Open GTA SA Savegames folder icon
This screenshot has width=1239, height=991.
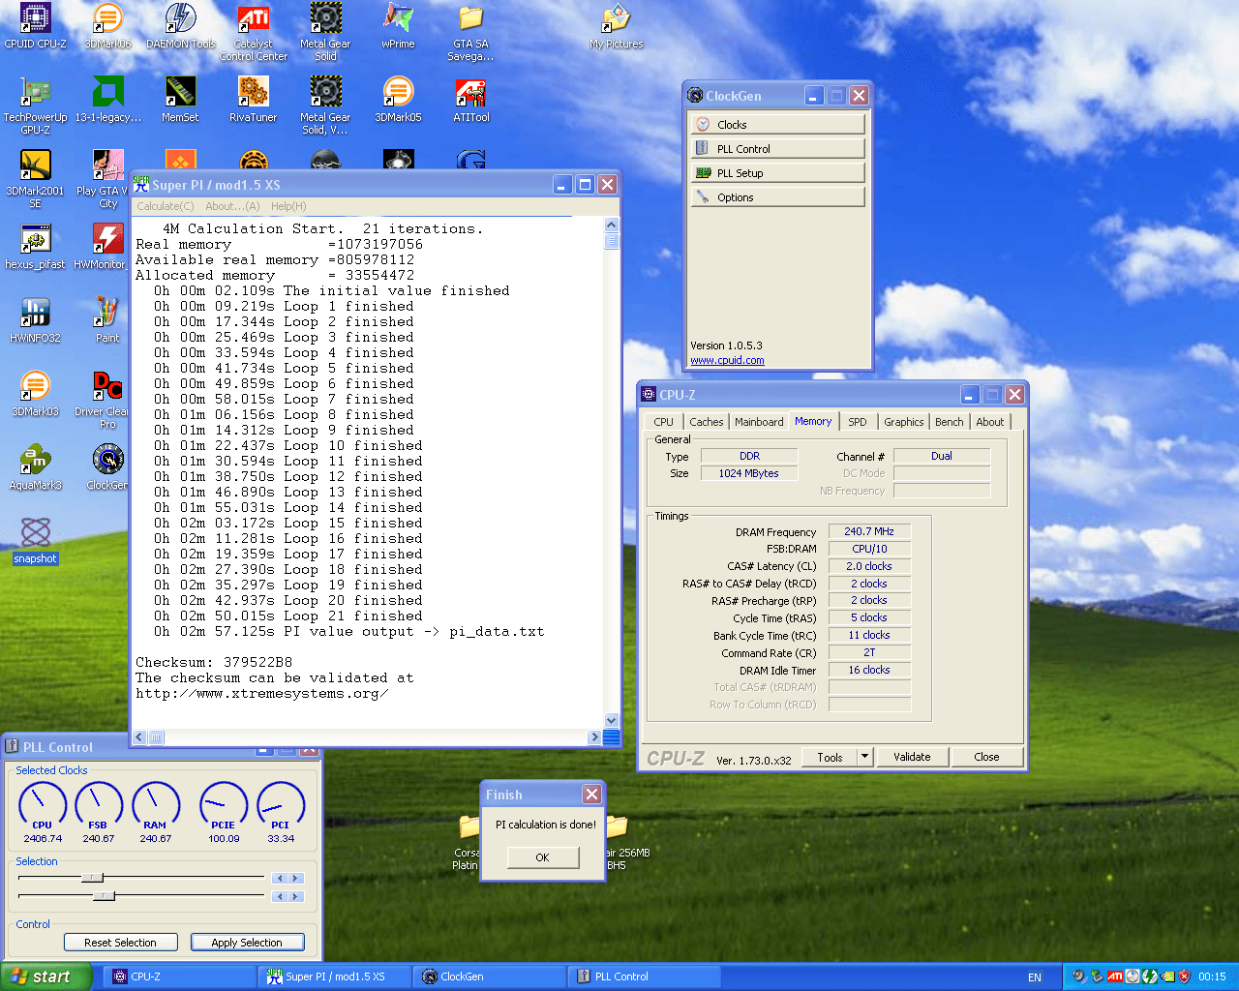point(470,32)
